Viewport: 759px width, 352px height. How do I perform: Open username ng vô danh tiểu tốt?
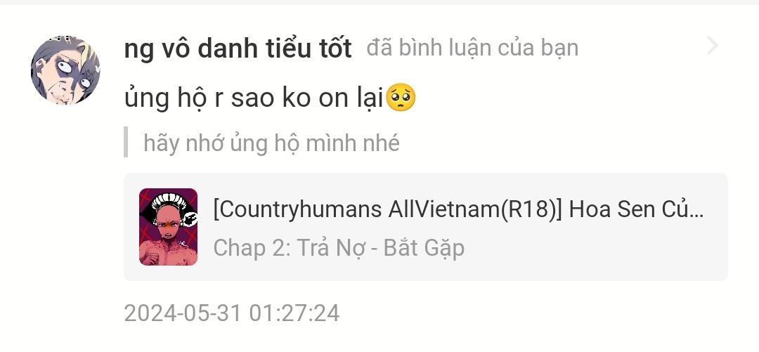tap(238, 48)
